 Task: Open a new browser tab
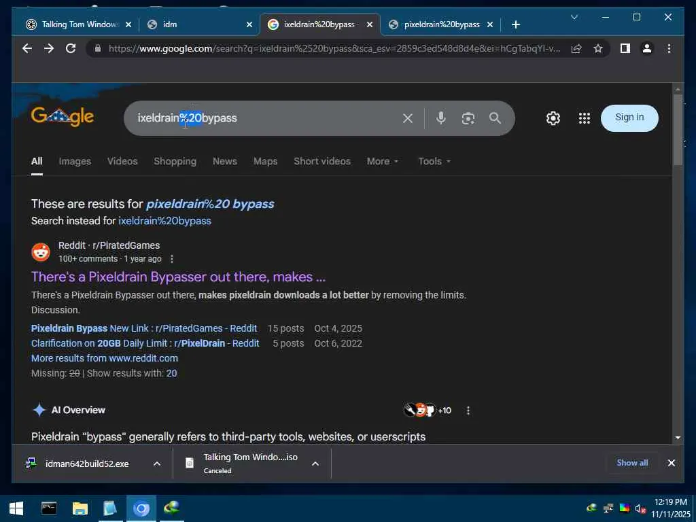(x=515, y=24)
